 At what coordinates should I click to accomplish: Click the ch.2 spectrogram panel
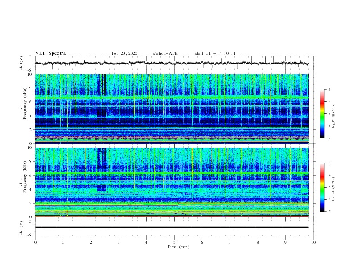click(172, 182)
